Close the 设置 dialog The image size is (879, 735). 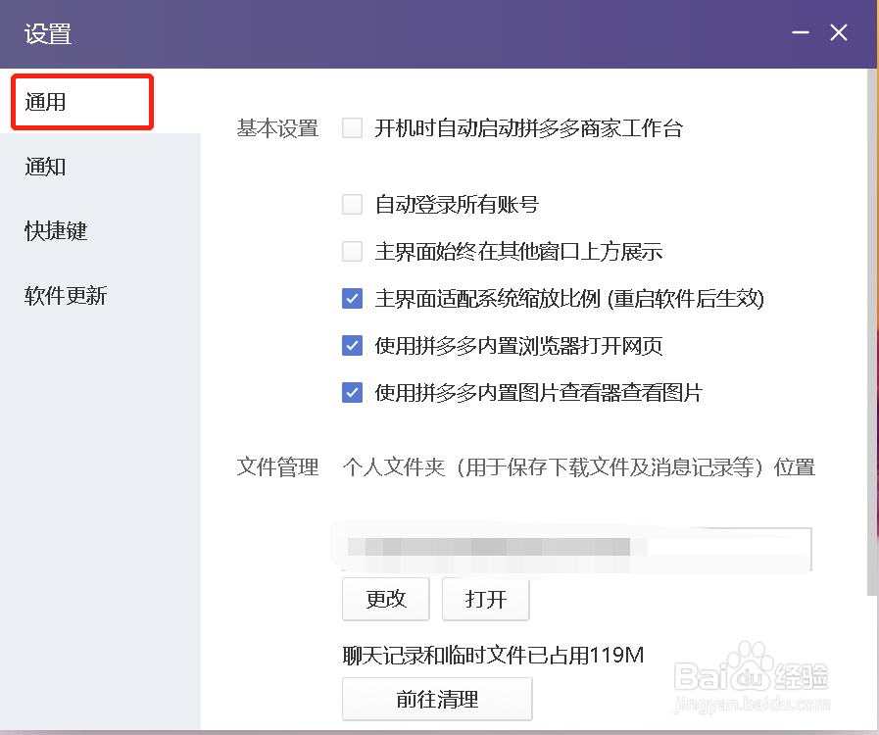point(838,32)
